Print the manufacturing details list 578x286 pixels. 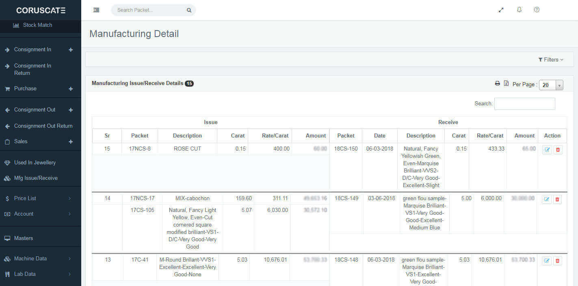[497, 83]
